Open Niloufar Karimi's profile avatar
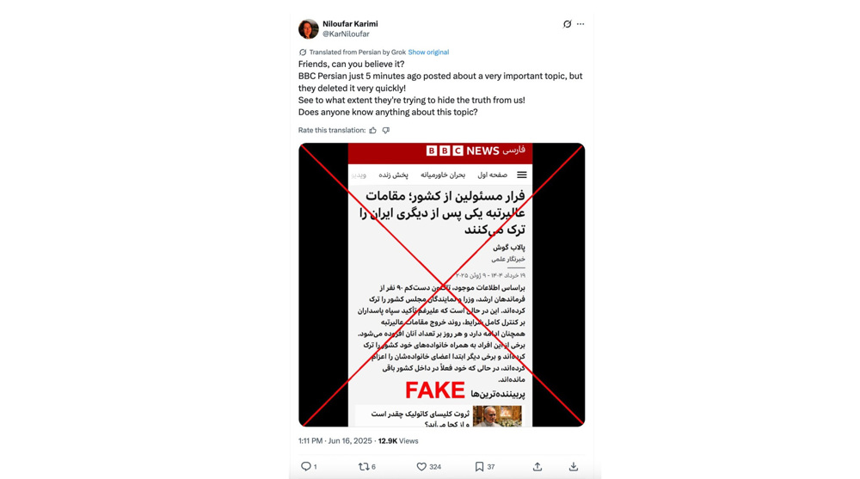 tap(308, 28)
